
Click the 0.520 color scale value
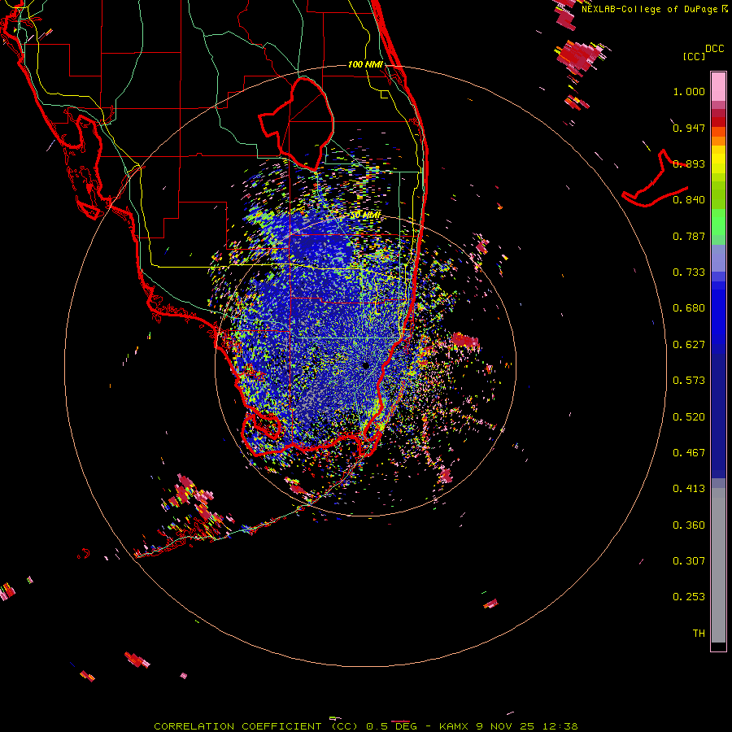point(689,417)
